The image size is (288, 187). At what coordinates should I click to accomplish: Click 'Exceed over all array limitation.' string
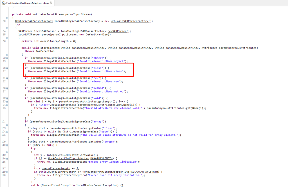(115, 175)
